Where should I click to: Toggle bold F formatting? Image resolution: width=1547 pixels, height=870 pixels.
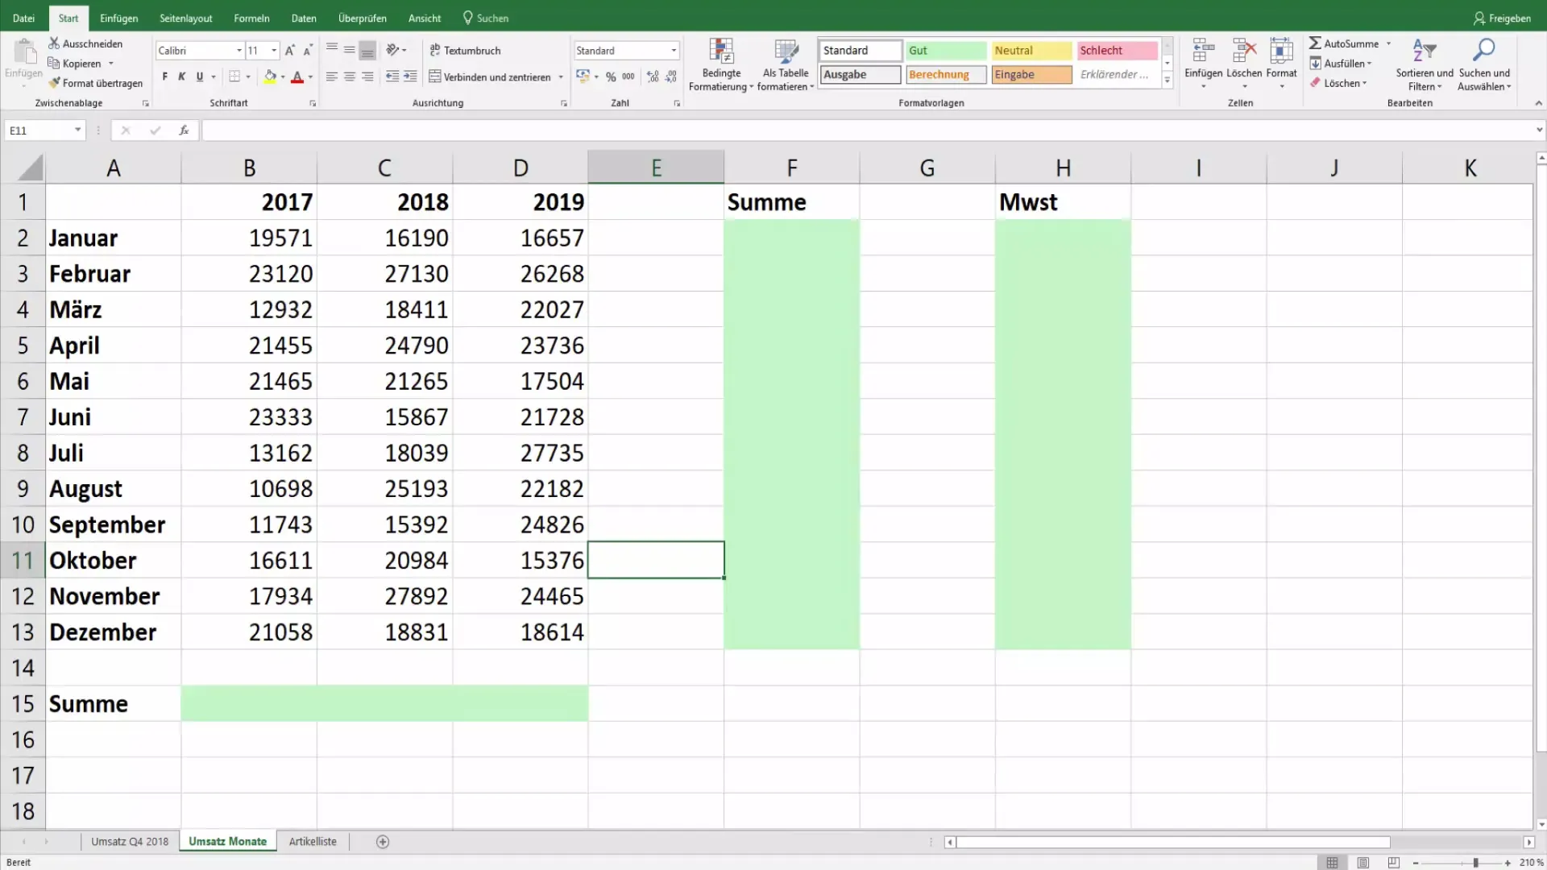164,77
